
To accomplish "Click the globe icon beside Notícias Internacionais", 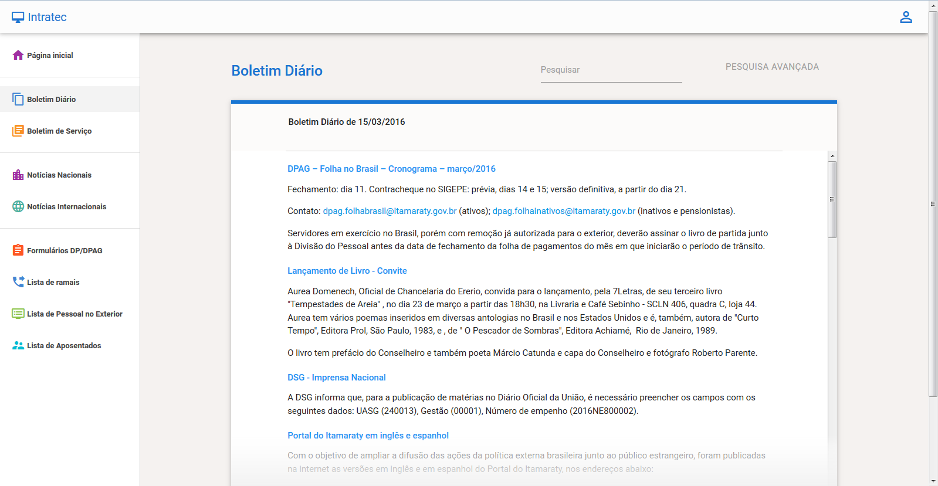I will point(18,206).
